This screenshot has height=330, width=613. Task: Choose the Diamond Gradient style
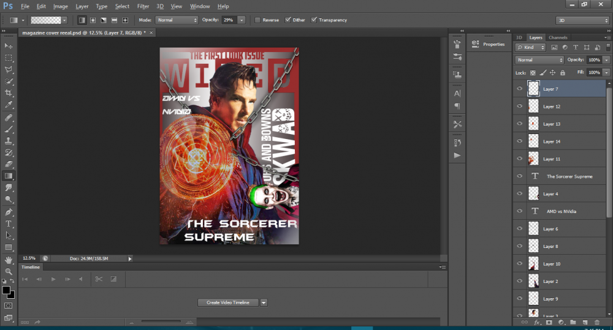pyautogui.click(x=125, y=20)
